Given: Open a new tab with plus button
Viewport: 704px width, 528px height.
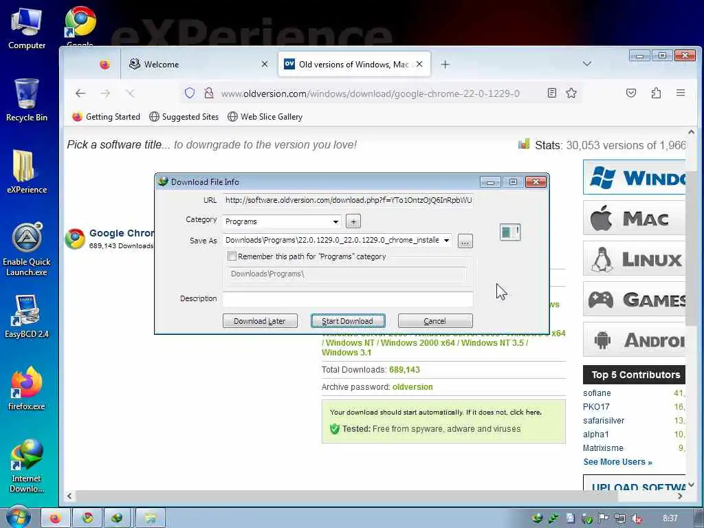Looking at the screenshot, I should tap(445, 64).
